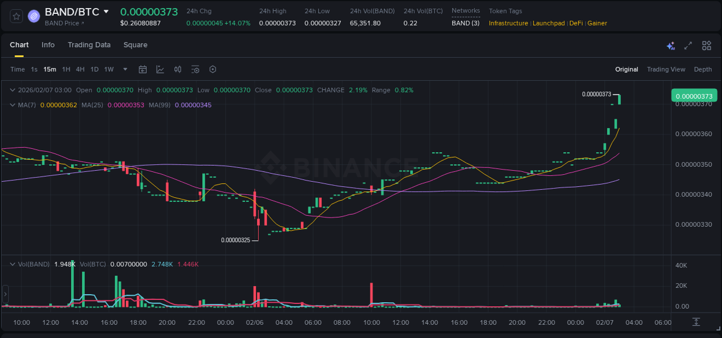Select the 4H time interval
The height and width of the screenshot is (338, 722).
80,69
